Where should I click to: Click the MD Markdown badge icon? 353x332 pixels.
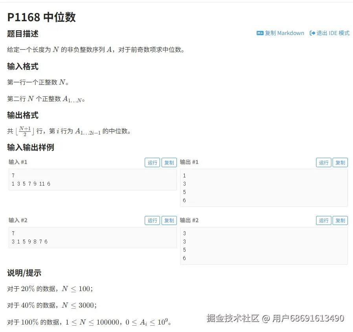(x=260, y=33)
